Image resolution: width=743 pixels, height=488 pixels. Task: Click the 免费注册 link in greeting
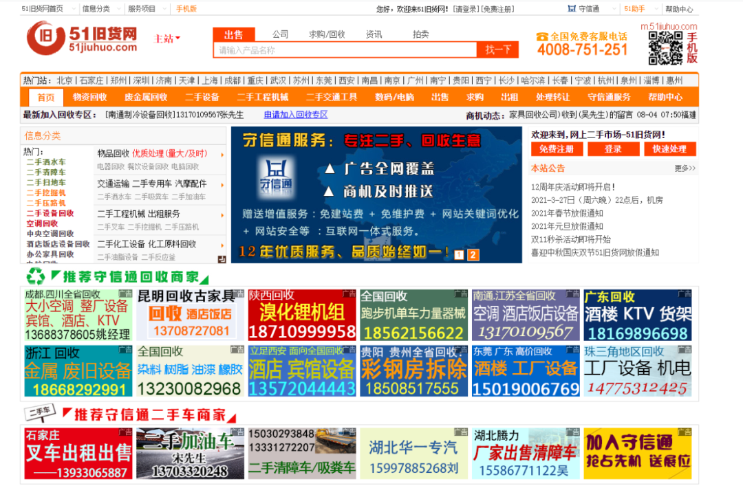click(x=497, y=9)
